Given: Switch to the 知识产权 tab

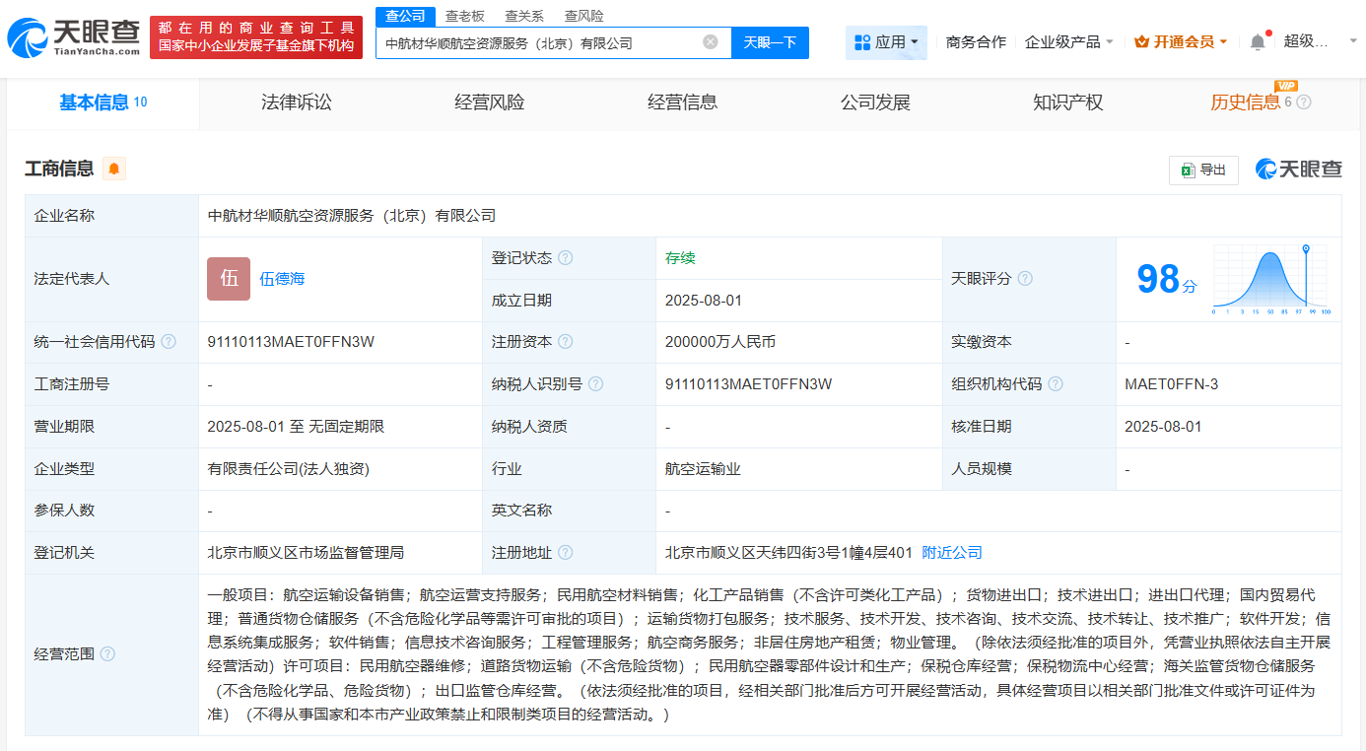Looking at the screenshot, I should pyautogui.click(x=1067, y=102).
